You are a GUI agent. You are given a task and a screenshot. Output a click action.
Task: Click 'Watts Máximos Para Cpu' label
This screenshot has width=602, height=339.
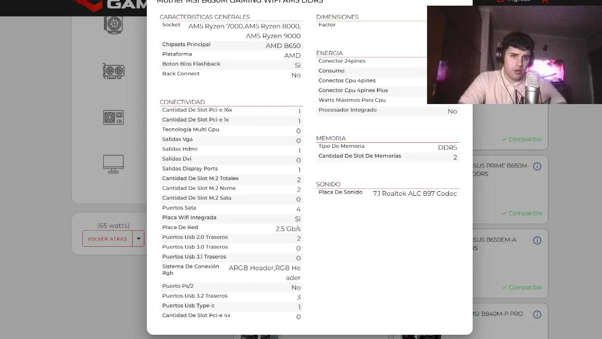pos(352,100)
